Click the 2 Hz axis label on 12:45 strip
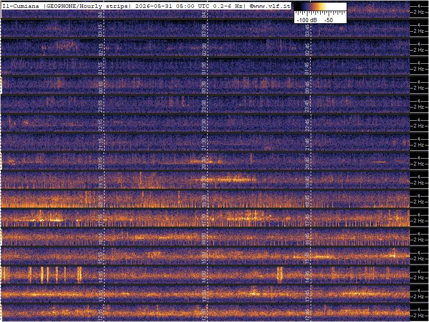Viewport: 429px width, 322px height. [x=419, y=316]
